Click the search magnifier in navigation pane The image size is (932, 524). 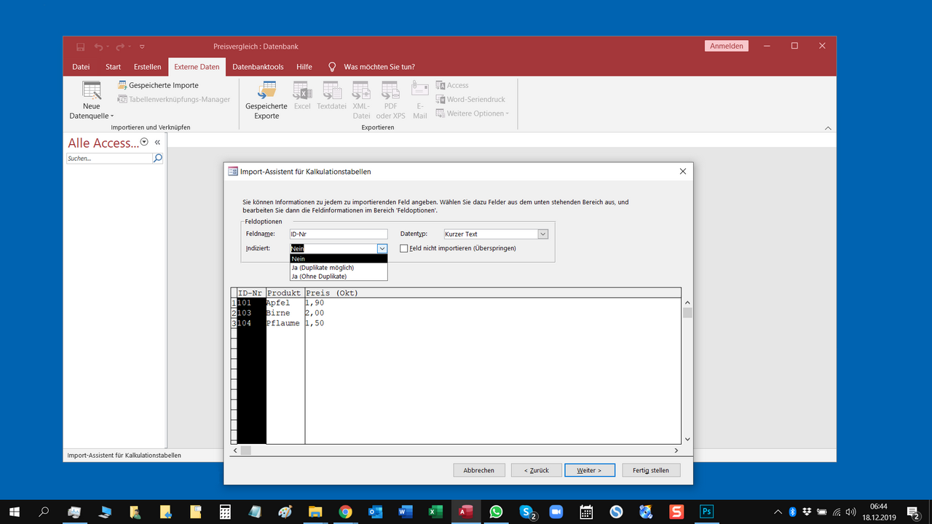158,158
